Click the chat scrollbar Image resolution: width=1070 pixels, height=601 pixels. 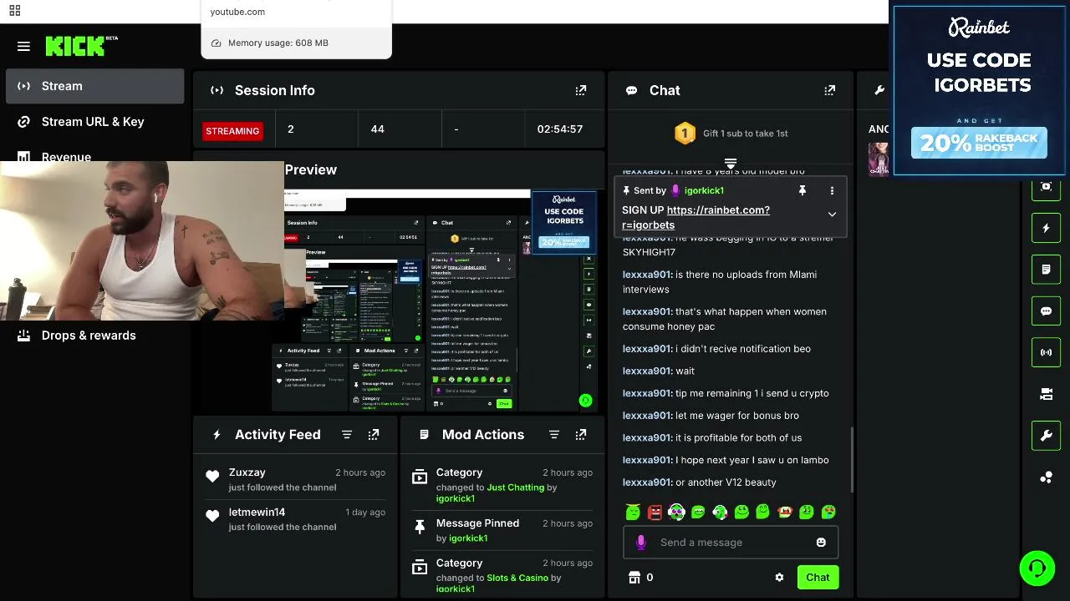[853, 459]
